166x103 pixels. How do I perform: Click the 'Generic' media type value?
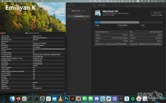tap(35, 83)
